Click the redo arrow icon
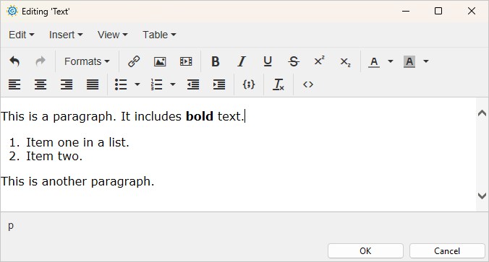The width and height of the screenshot is (489, 262). (x=41, y=61)
